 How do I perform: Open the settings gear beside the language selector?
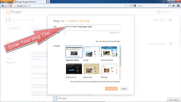click(170, 20)
